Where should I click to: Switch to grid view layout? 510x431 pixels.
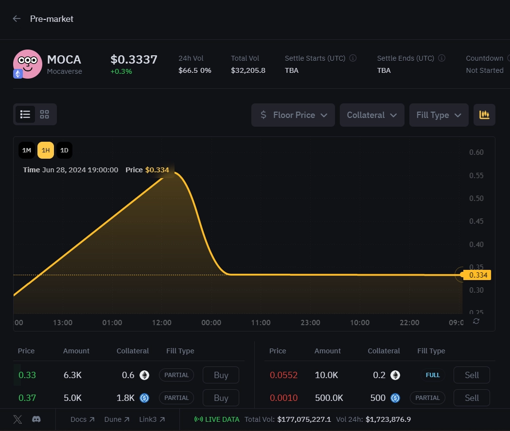(x=44, y=114)
